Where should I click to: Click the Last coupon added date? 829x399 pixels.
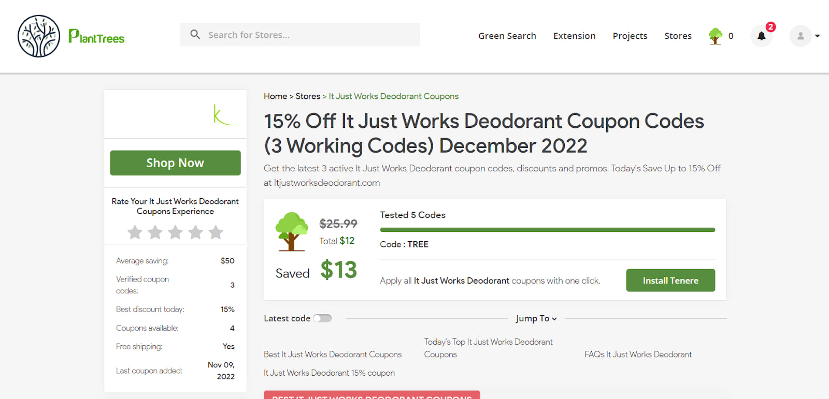coord(221,371)
